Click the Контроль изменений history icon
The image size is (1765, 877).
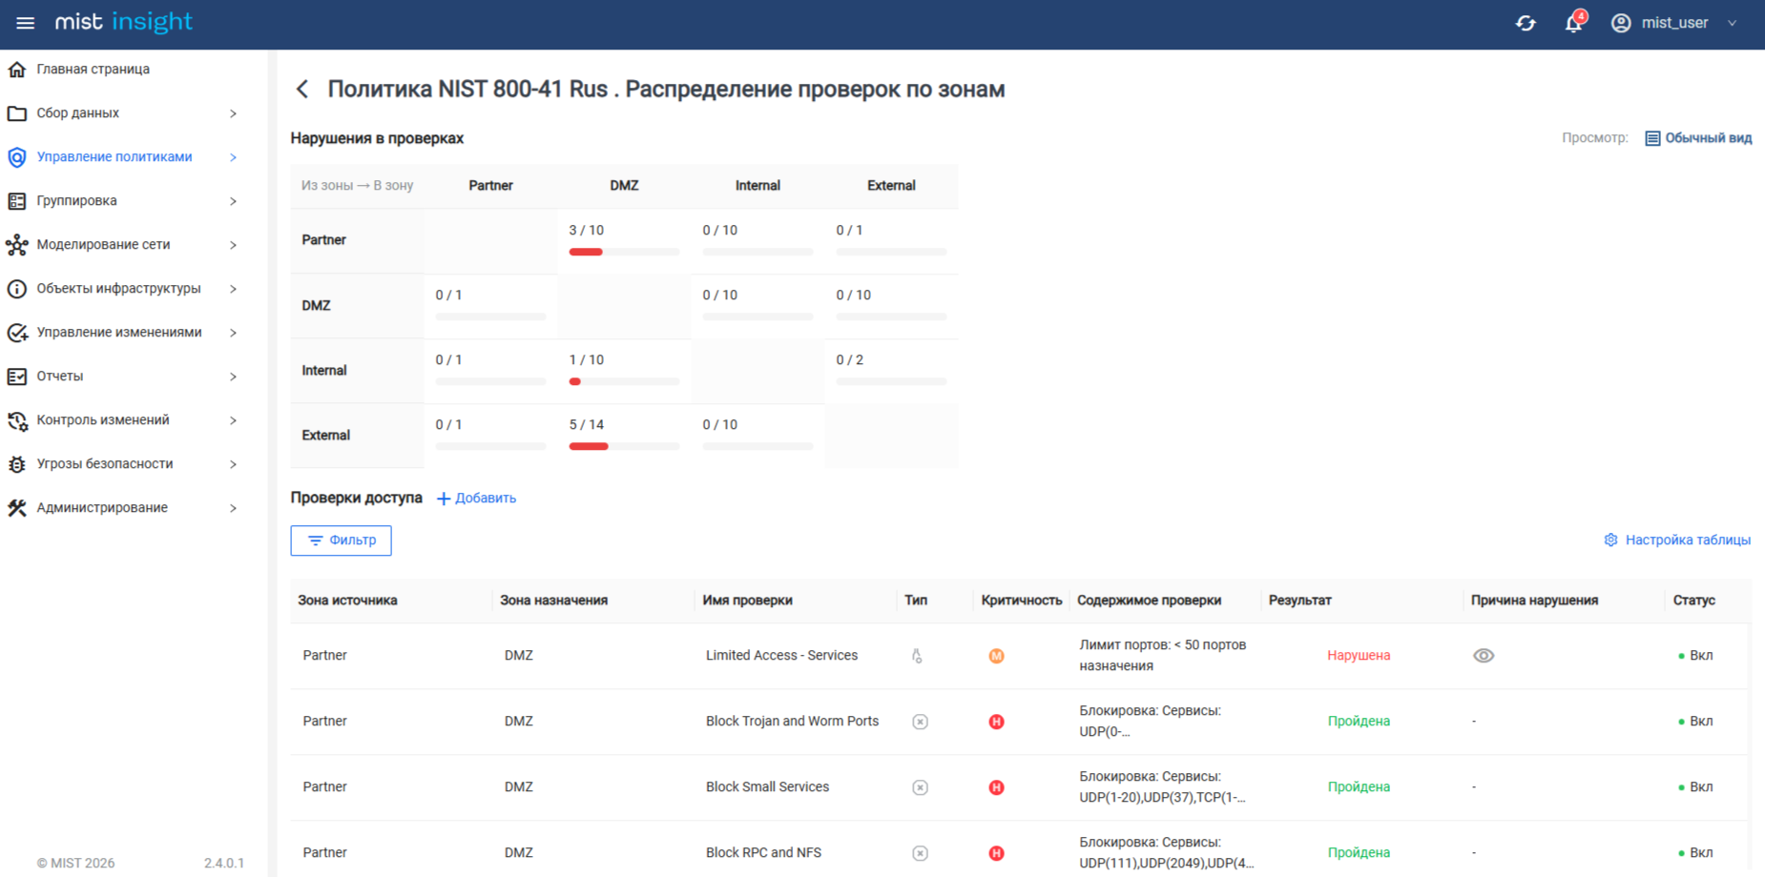(17, 420)
